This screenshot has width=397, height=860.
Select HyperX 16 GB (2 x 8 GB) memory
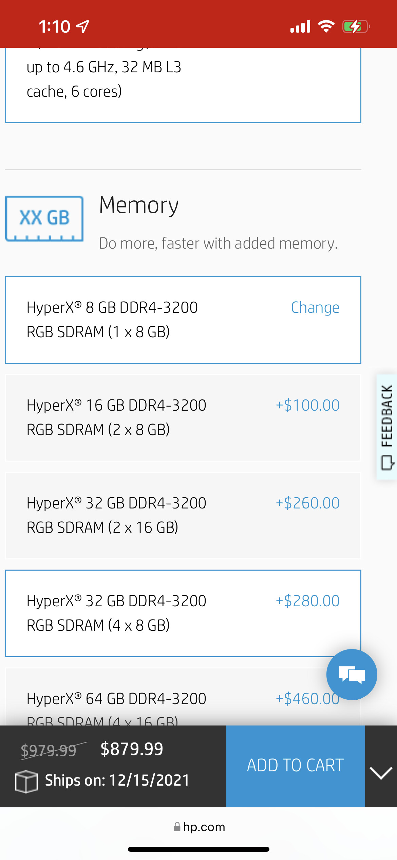[x=183, y=417]
